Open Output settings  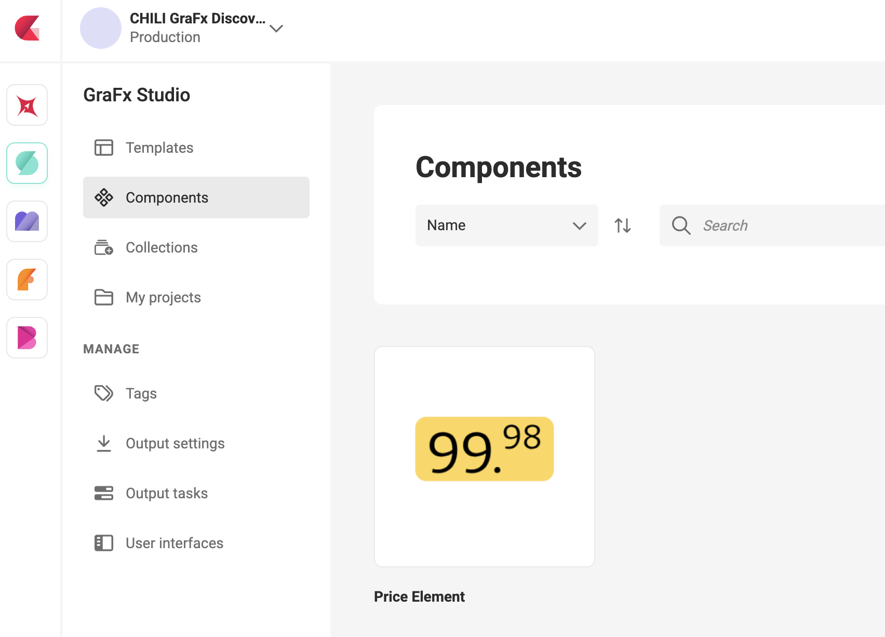[175, 443]
